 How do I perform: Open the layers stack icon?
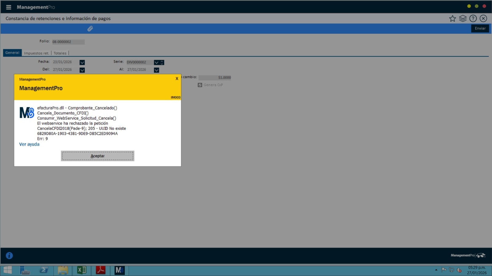point(463,18)
